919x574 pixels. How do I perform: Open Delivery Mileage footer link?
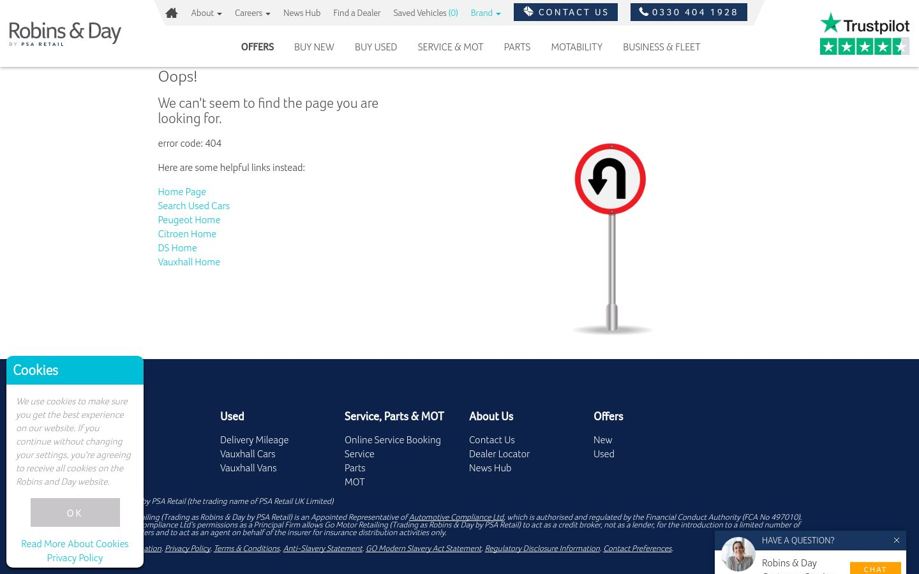[254, 440]
